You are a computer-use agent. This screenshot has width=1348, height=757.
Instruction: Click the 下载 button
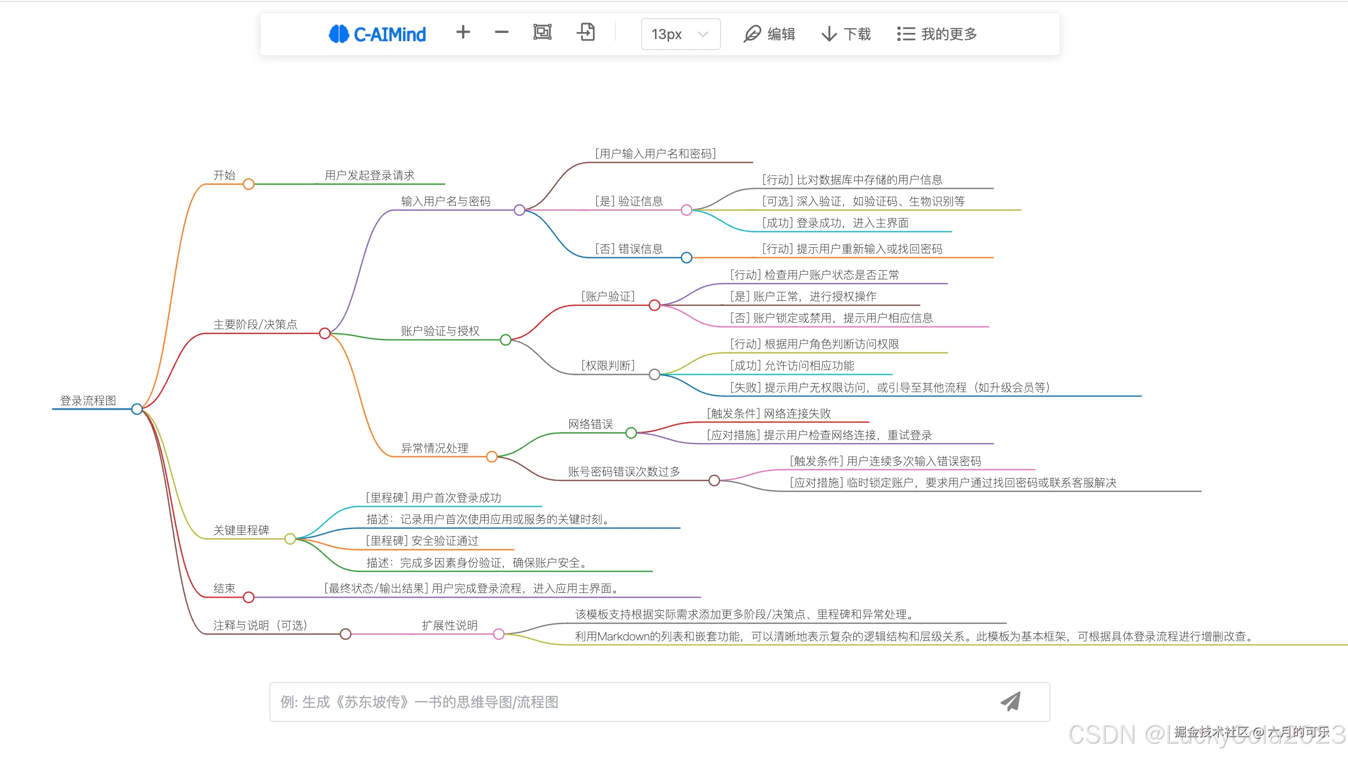pos(857,33)
